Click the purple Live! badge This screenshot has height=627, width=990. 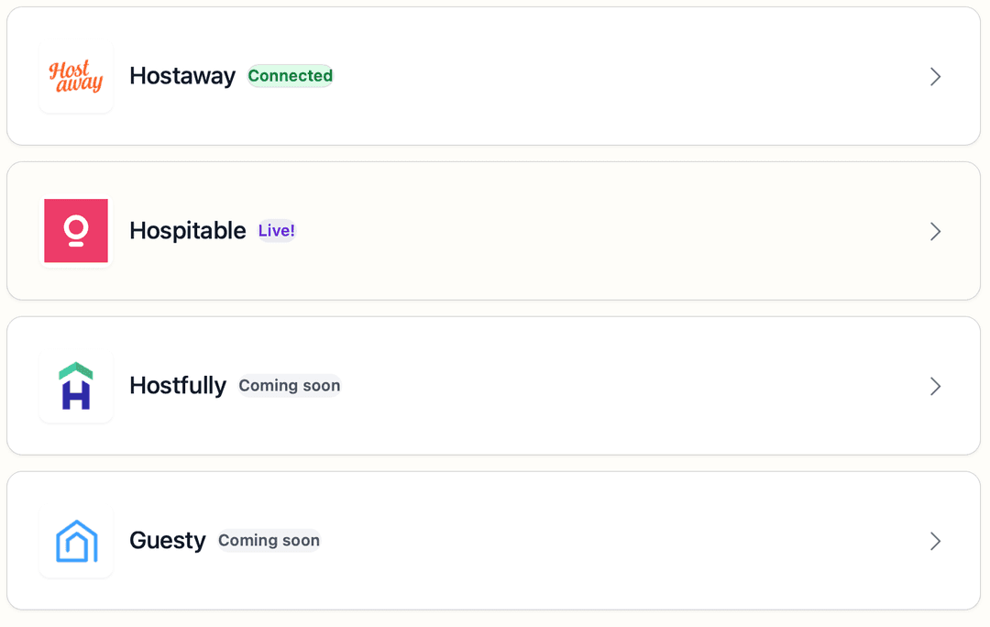[x=277, y=231]
